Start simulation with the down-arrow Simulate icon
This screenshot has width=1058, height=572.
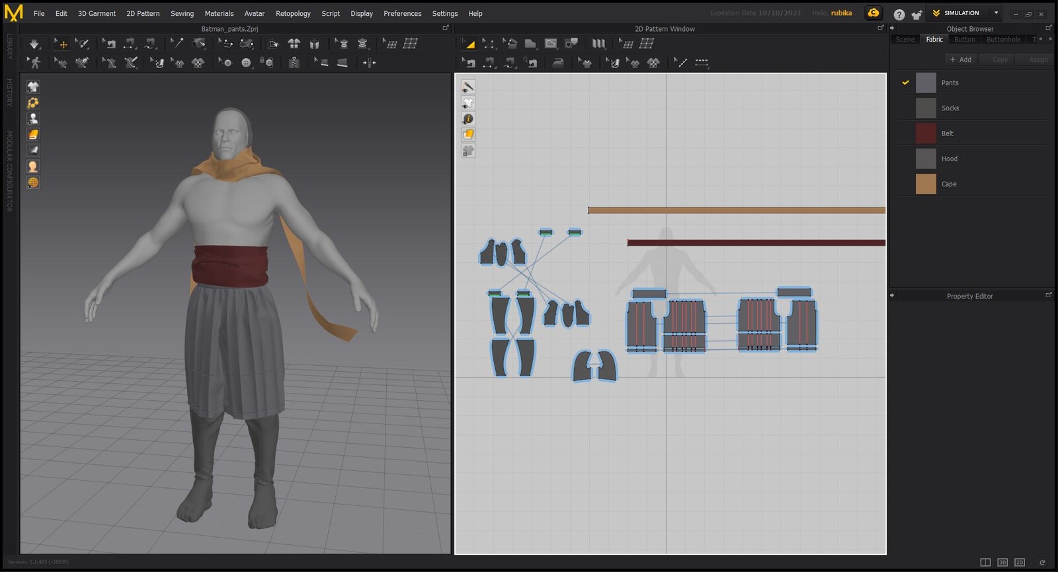34,44
